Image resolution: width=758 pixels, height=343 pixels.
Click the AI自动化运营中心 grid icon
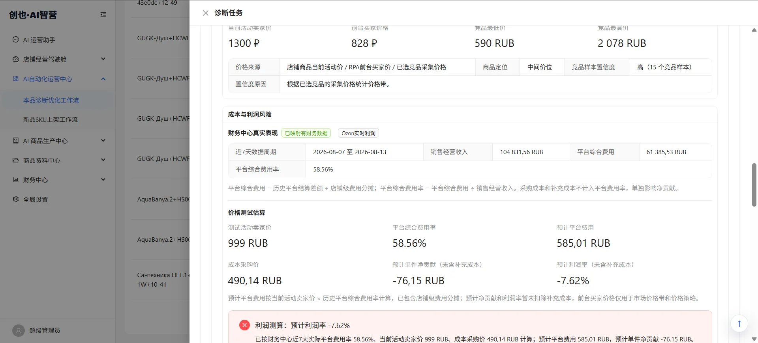pyautogui.click(x=16, y=78)
